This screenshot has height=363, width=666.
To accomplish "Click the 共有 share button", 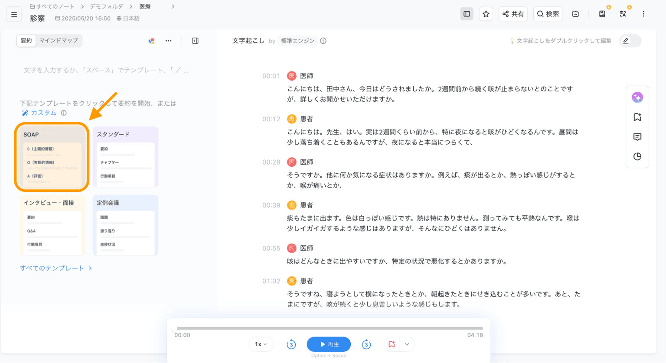I will point(513,14).
